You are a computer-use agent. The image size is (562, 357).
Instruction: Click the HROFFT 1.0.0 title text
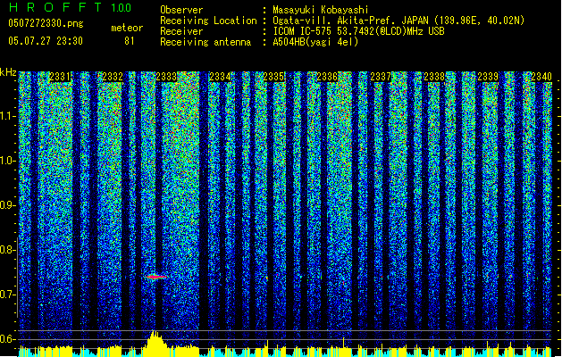[x=70, y=7]
